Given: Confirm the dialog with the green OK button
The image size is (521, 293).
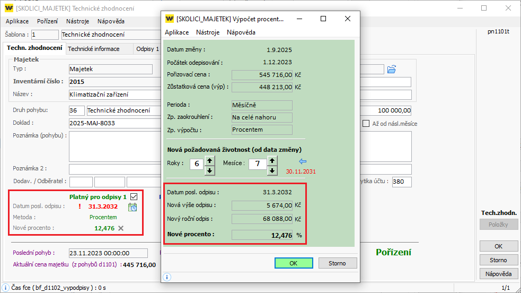Looking at the screenshot, I should point(293,263).
